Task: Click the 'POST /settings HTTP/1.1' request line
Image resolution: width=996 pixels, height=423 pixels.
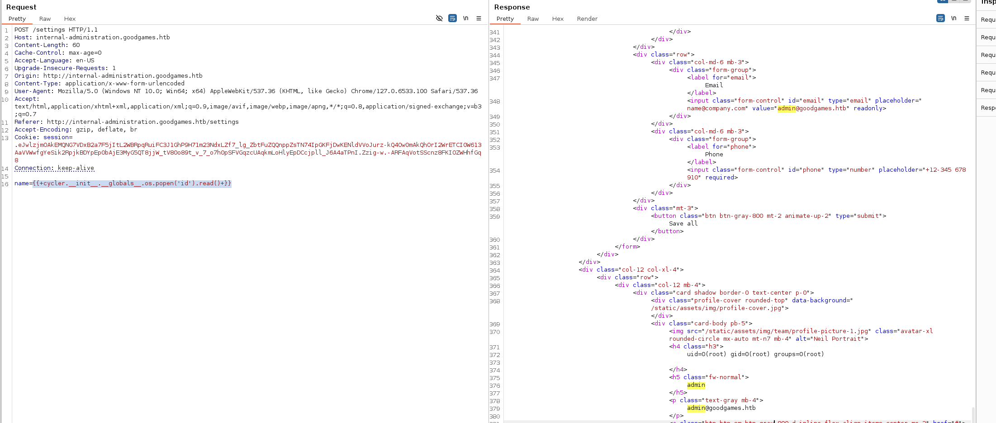Action: [56, 30]
